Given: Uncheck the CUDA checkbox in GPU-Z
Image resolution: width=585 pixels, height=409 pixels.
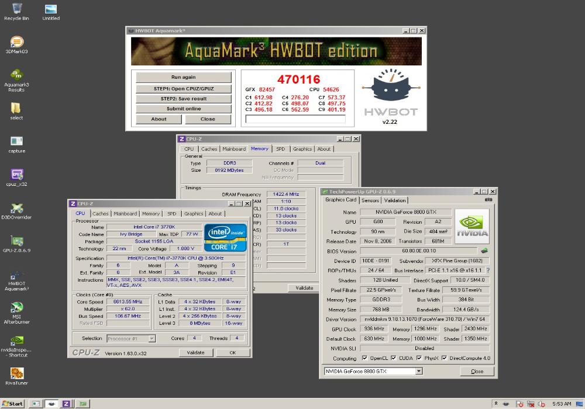Looking at the screenshot, I should click(393, 358).
